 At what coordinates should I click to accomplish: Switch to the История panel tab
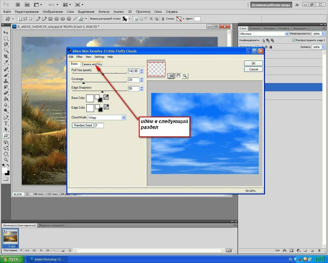284,28
